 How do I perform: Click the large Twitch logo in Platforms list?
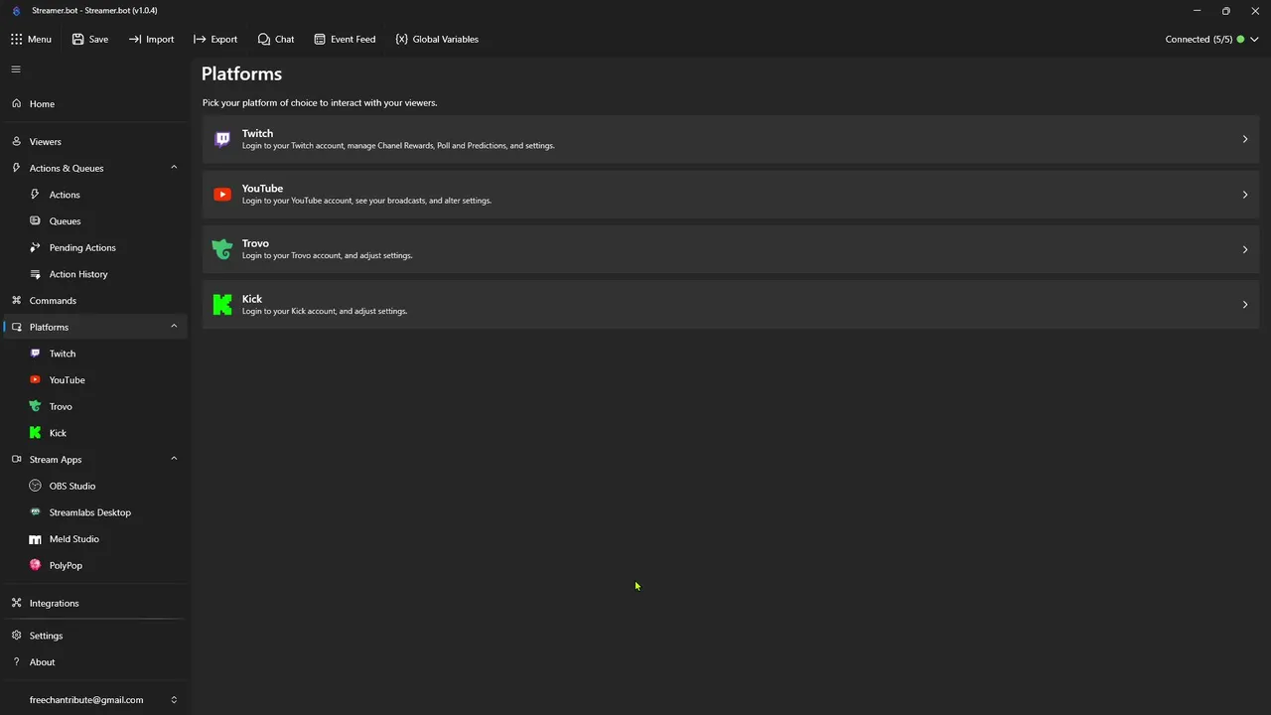[x=222, y=139]
